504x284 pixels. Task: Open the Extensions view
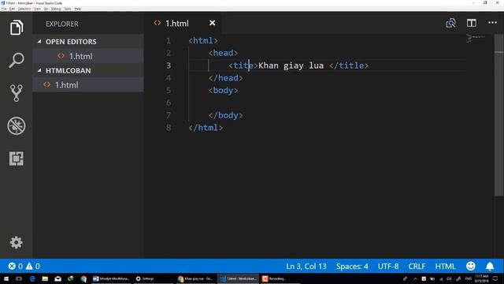17,159
